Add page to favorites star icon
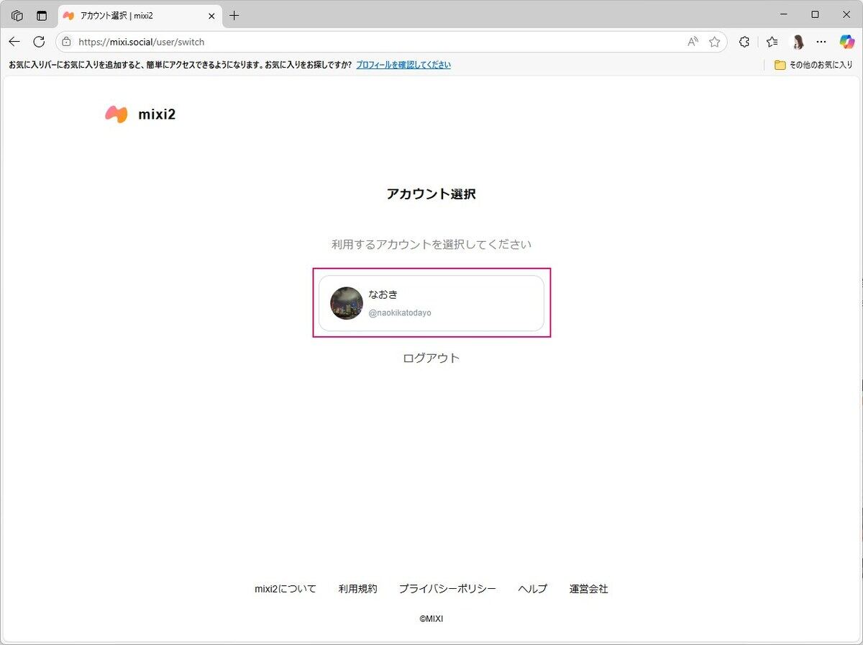The image size is (863, 645). [x=714, y=42]
